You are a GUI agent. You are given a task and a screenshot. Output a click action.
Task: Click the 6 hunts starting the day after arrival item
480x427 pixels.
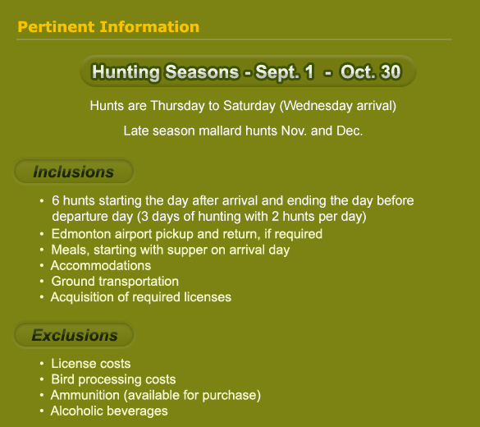233,209
